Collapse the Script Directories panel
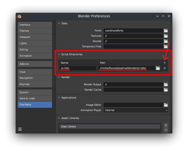This screenshot has height=152, width=188. (59, 54)
